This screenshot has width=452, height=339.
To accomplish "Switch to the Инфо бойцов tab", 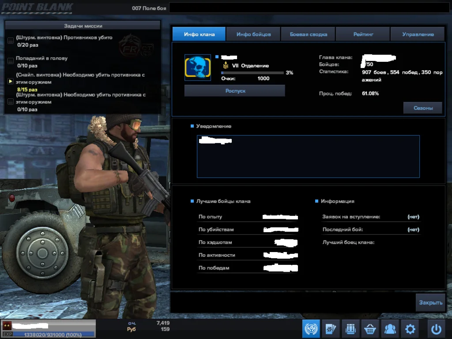I will coord(254,34).
